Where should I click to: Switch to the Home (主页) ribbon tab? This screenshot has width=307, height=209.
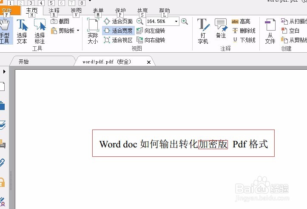pos(32,11)
